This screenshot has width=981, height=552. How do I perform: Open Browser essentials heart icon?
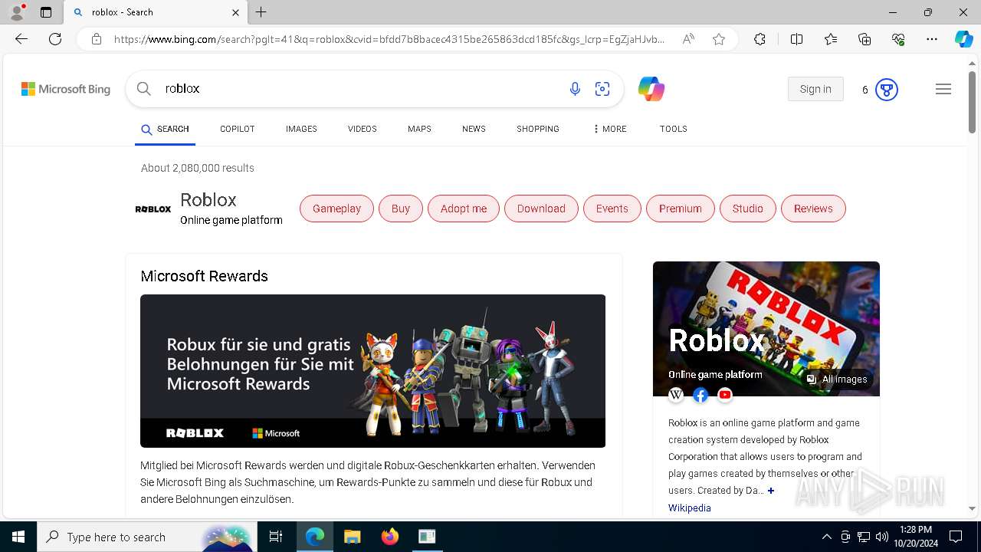click(x=898, y=39)
